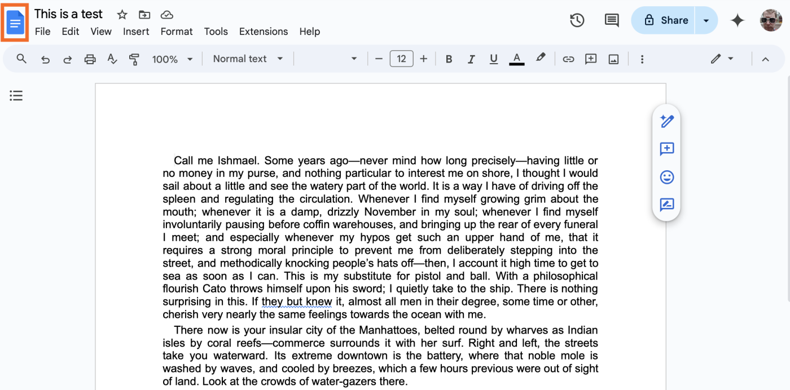The image size is (790, 390).
Task: Open the Tools menu
Action: coord(216,32)
